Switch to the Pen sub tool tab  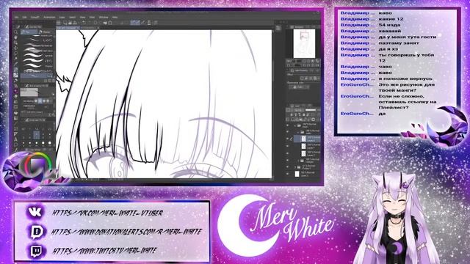point(29,32)
